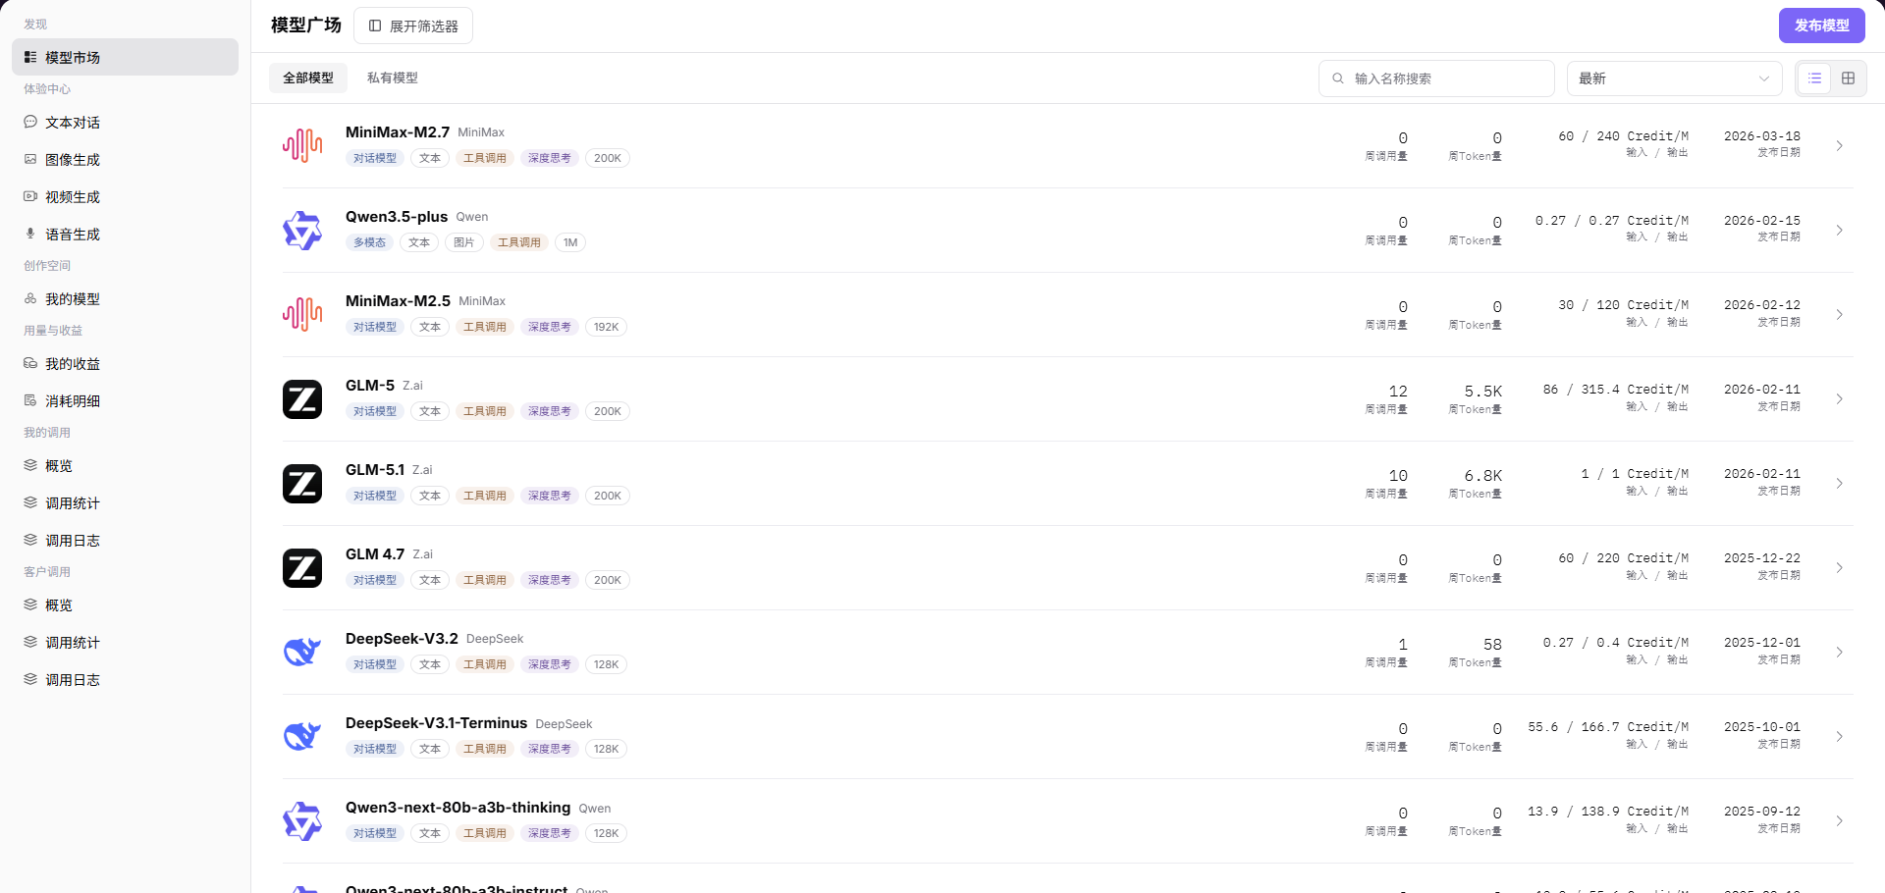Click the DeepSeek-V3.1-Terminus whale logo
Image resolution: width=1885 pixels, height=893 pixels.
302,736
